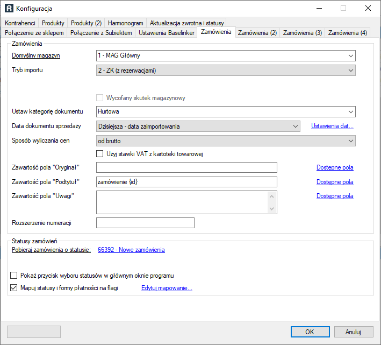Click Pobieraj zamówienia o statusie label
Viewport: 381px width, 345px height.
(x=51, y=250)
